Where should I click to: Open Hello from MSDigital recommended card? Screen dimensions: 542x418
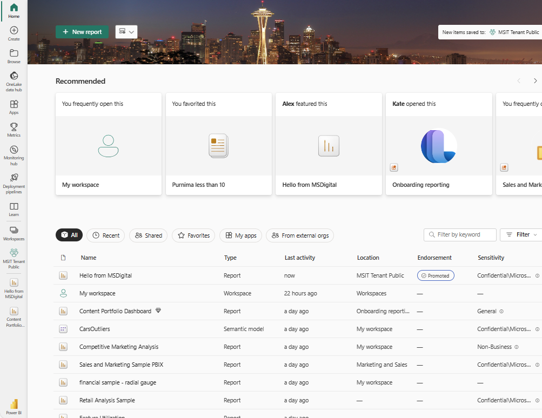coord(329,144)
